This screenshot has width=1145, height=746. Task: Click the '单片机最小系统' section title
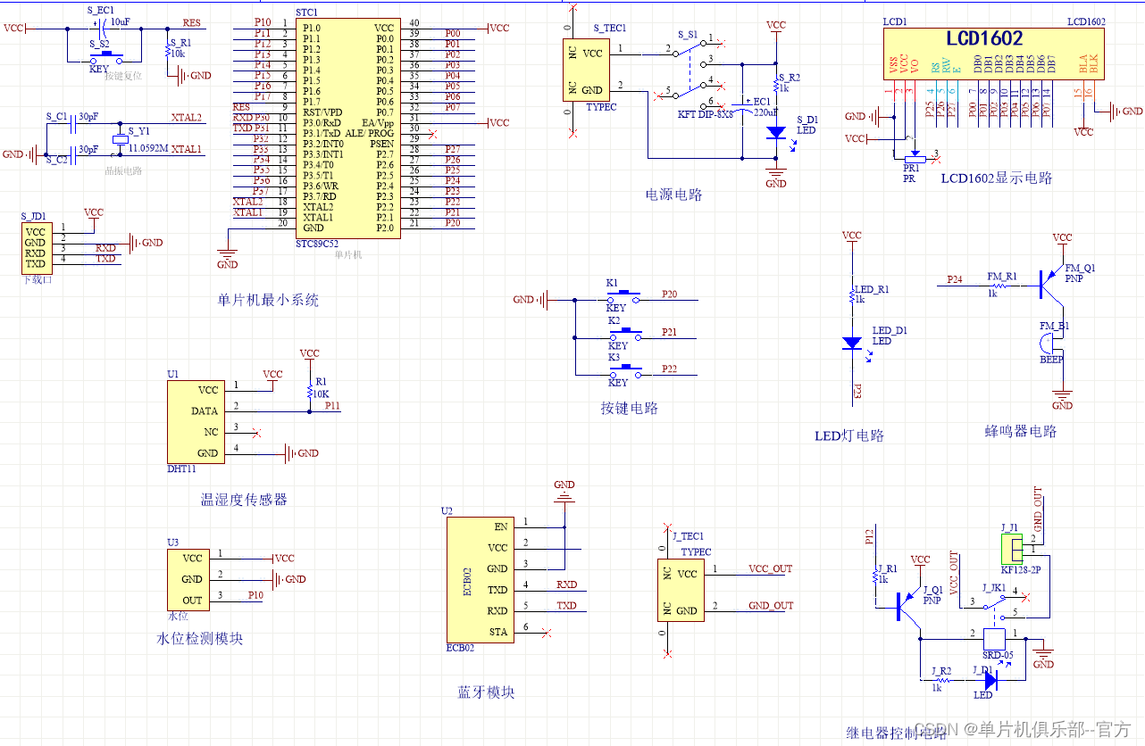point(268,301)
